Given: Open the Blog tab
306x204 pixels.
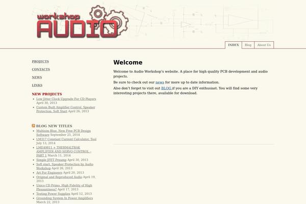Looking at the screenshot, I should point(248,45).
